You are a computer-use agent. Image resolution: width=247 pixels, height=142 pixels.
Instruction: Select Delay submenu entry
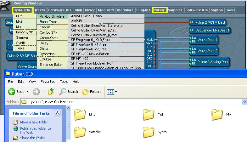pyautogui.click(x=52, y=43)
